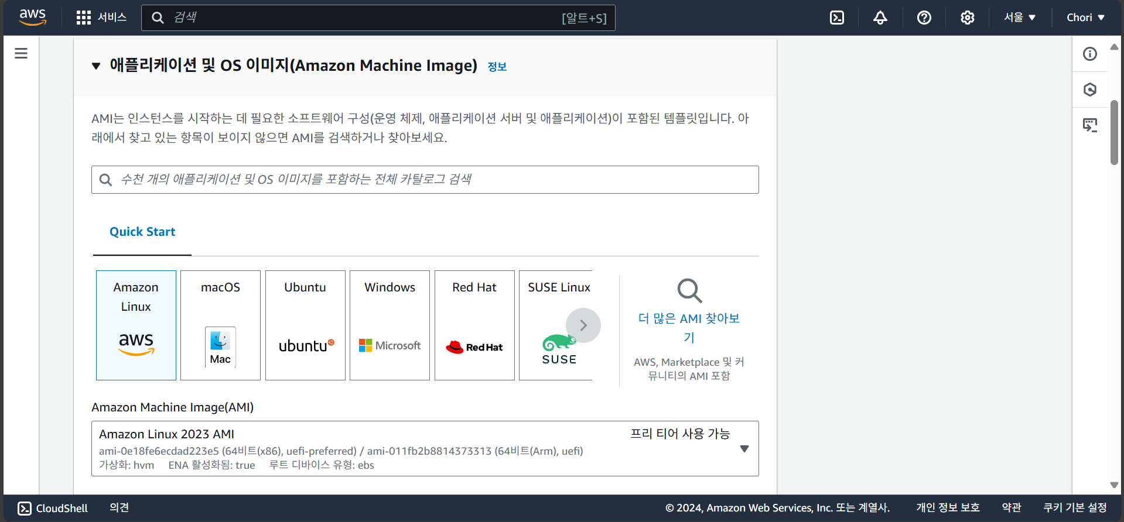Click the scrollbar down arrow
The width and height of the screenshot is (1124, 522).
pos(1114,485)
